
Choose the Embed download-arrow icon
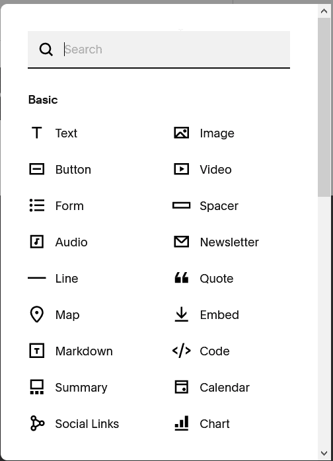[x=182, y=314]
